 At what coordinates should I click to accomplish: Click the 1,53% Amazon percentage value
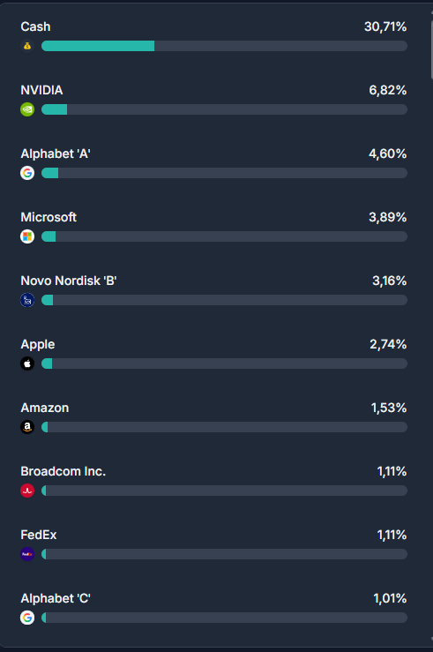pos(389,408)
